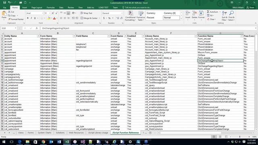Open the JScript Library Usage sheet
Screen dimensions: 258x145
[x=98, y=133]
